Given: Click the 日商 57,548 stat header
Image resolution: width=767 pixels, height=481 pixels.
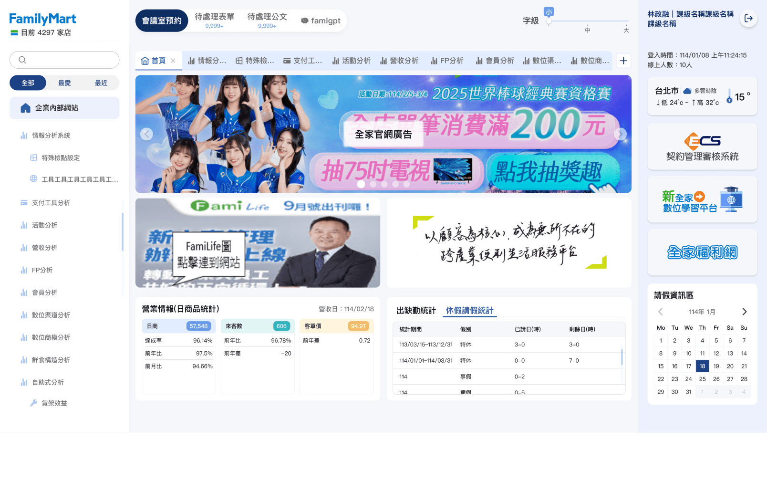Looking at the screenshot, I should pos(179,326).
